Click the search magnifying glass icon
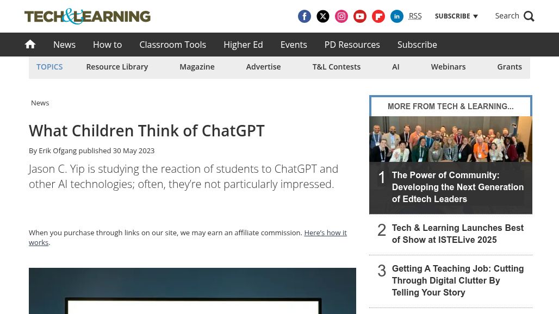The height and width of the screenshot is (314, 559). 529,16
